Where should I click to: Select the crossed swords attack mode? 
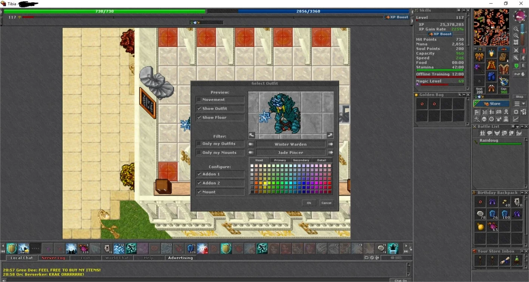pyautogui.click(x=516, y=50)
